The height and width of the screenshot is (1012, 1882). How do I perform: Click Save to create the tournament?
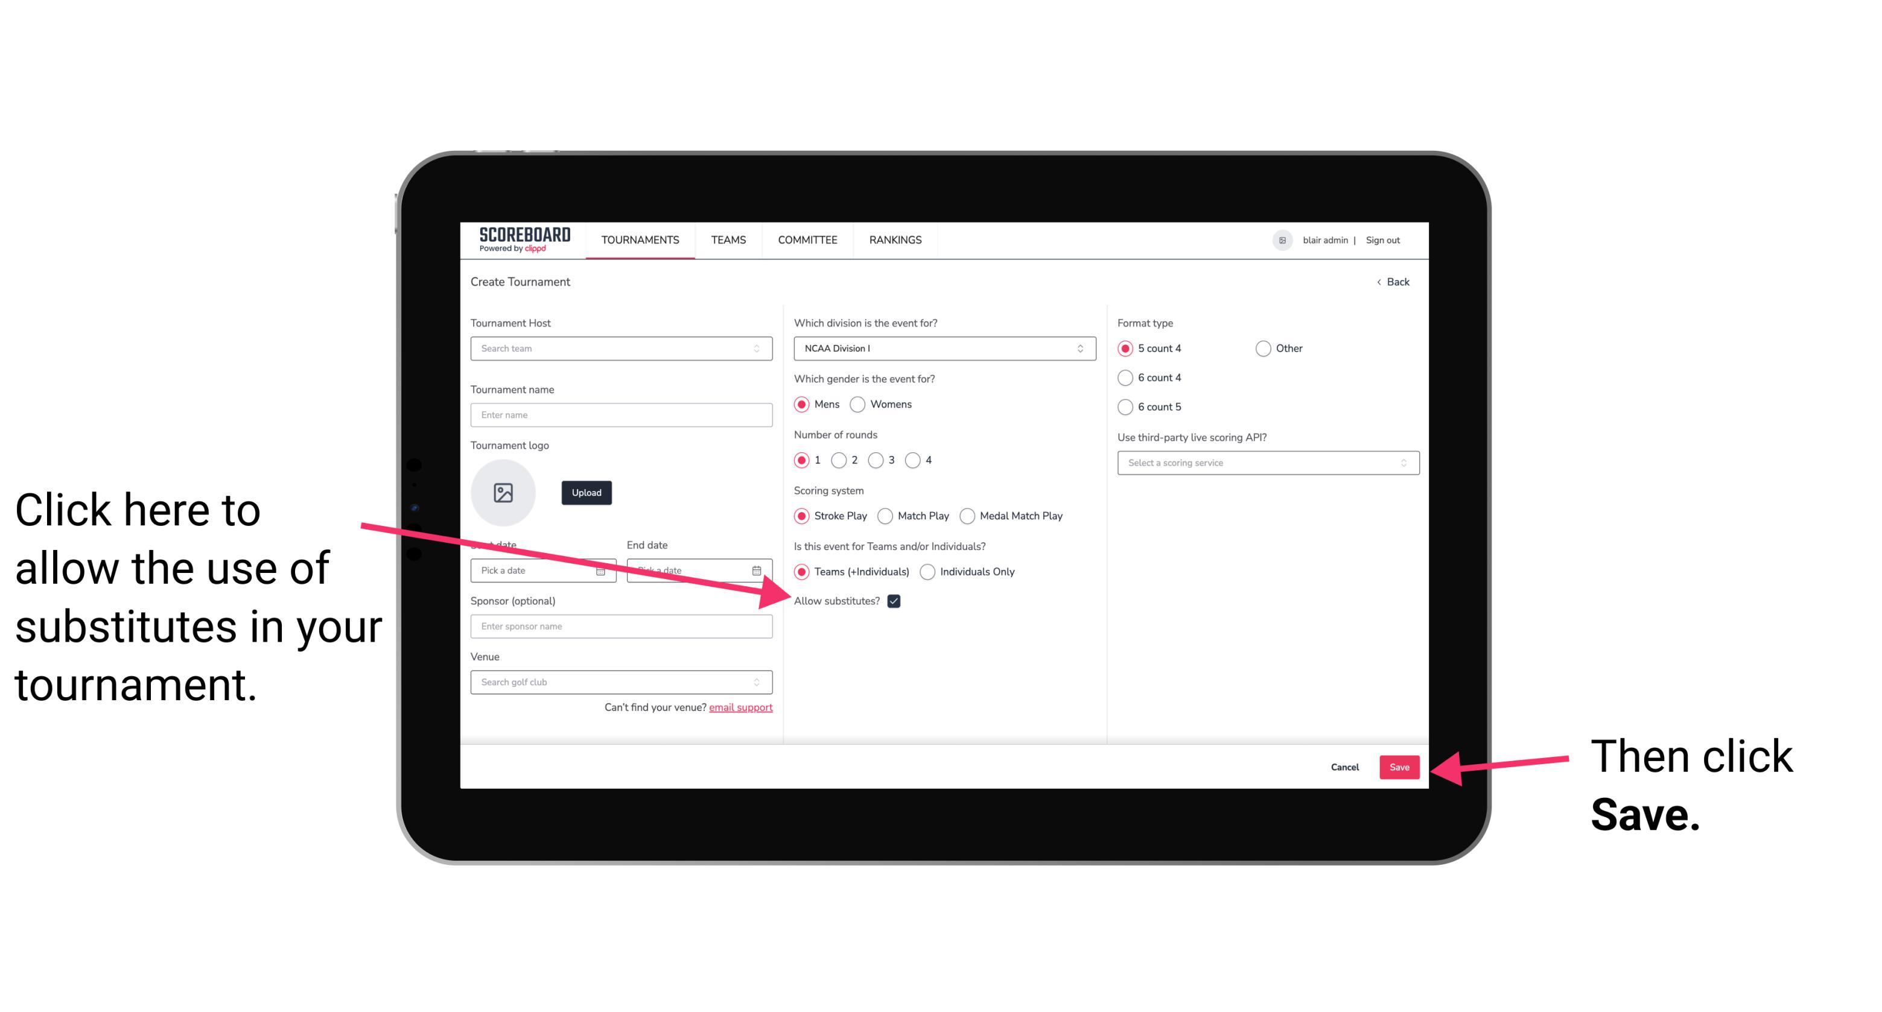(x=1400, y=765)
